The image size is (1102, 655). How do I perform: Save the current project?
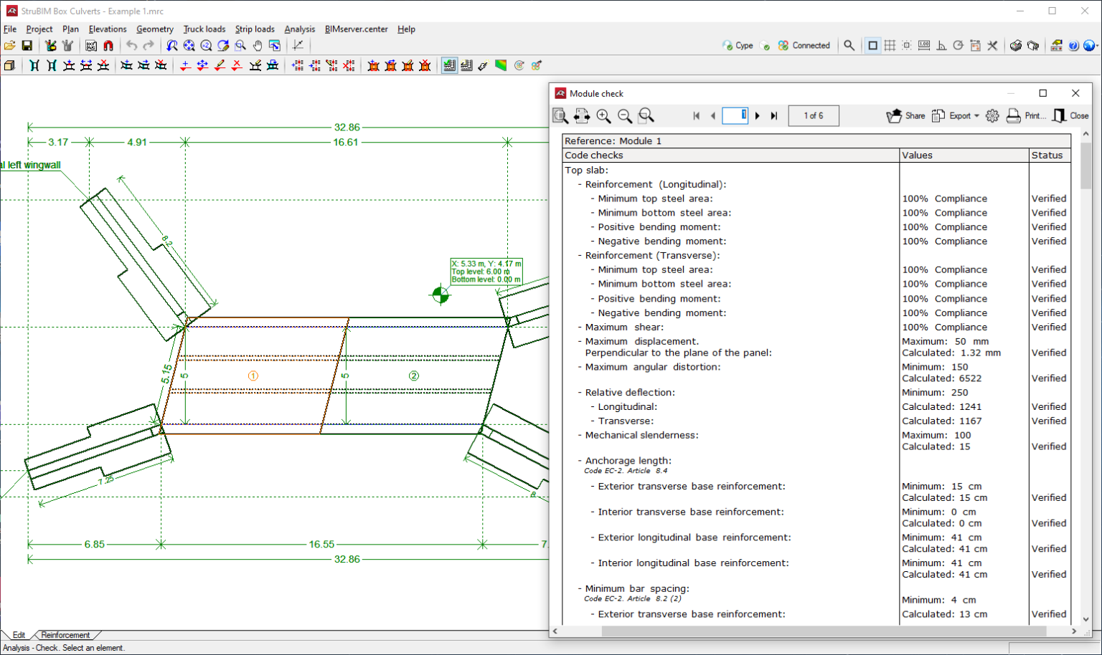pyautogui.click(x=27, y=45)
